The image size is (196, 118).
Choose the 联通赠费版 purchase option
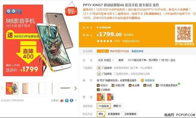114,114
